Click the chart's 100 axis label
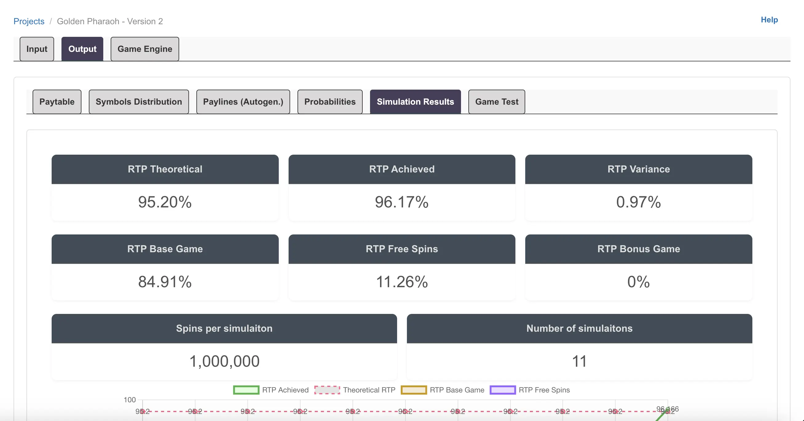 129,400
